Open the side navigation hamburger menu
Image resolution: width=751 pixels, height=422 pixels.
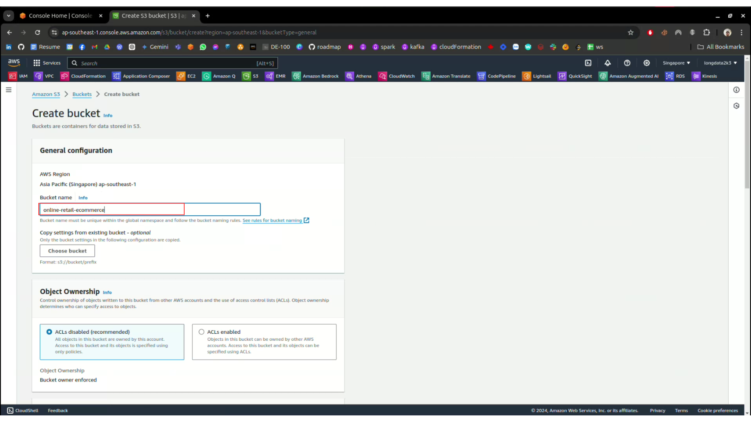coord(9,90)
